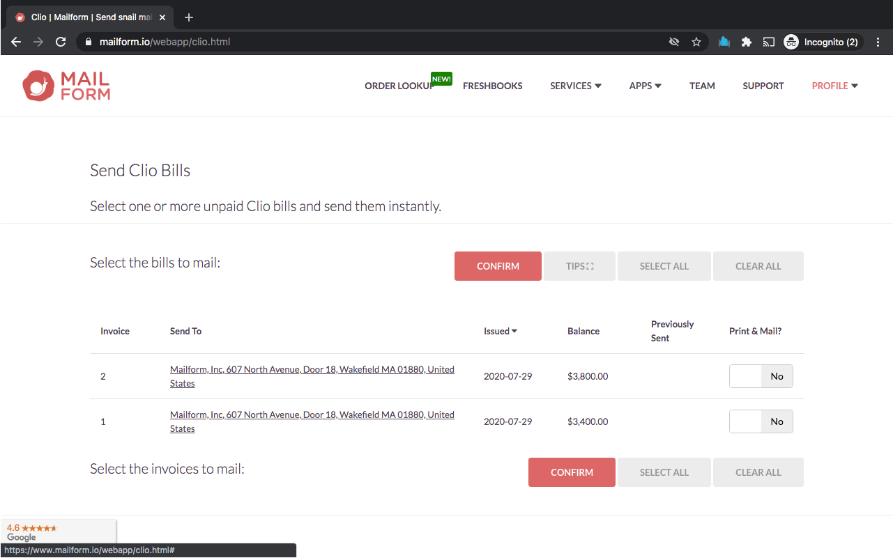Image resolution: width=893 pixels, height=558 pixels.
Task: Select the Clio Mailform browser tab
Action: (91, 17)
